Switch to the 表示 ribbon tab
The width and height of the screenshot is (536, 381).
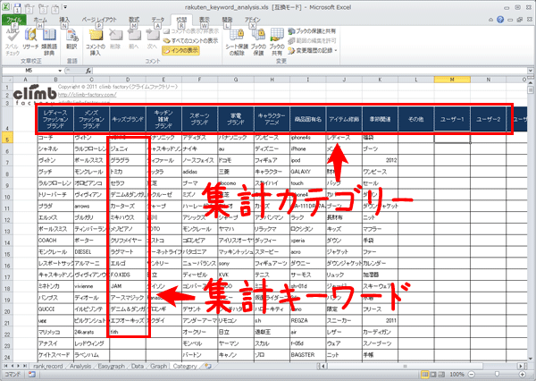pos(205,20)
